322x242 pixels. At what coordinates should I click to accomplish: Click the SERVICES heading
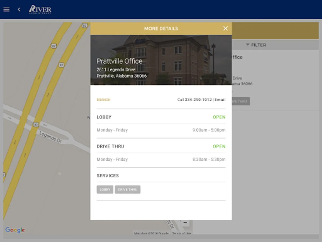point(108,176)
